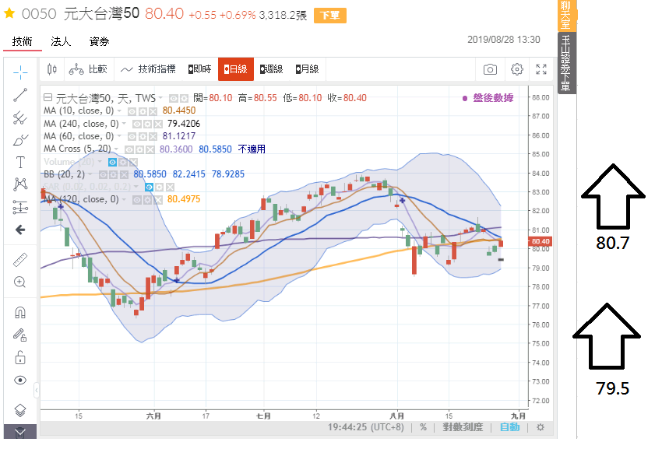Switch to the 法人 tab
Screen dimensions: 662x463
click(x=61, y=41)
